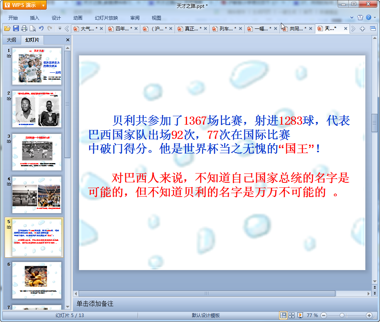Image resolution: width=380 pixels, height=322 pixels.
Task: Expand the help button dropdown arrow
Action: 374,18
